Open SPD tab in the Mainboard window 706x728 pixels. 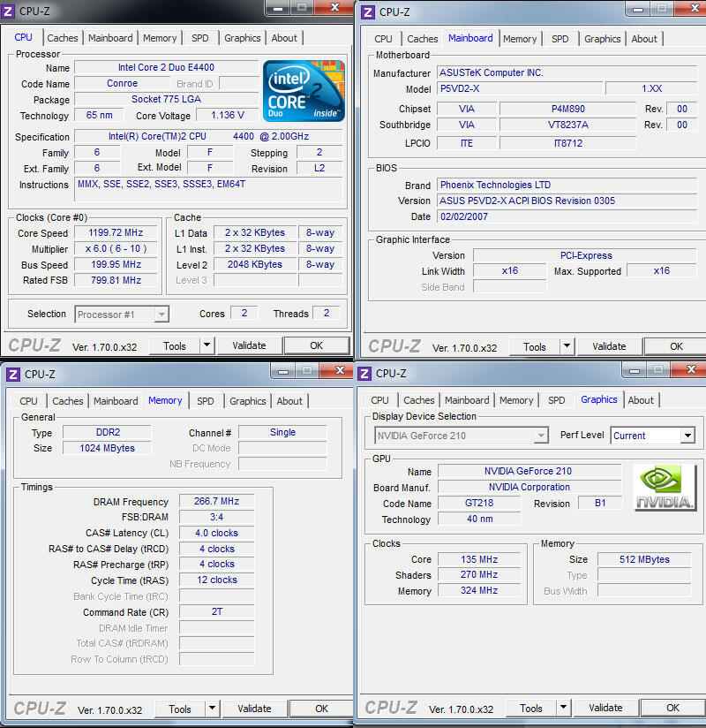[560, 39]
